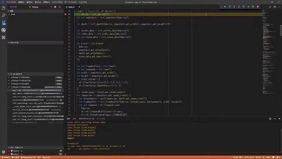This screenshot has height=159, width=282.
Task: Expand the Local scope in variables
Action: [35, 14]
